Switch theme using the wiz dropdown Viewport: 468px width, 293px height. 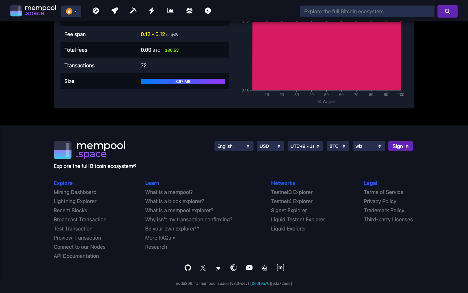tap(369, 146)
